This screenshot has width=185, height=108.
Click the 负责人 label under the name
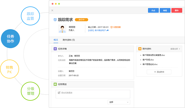71,30
